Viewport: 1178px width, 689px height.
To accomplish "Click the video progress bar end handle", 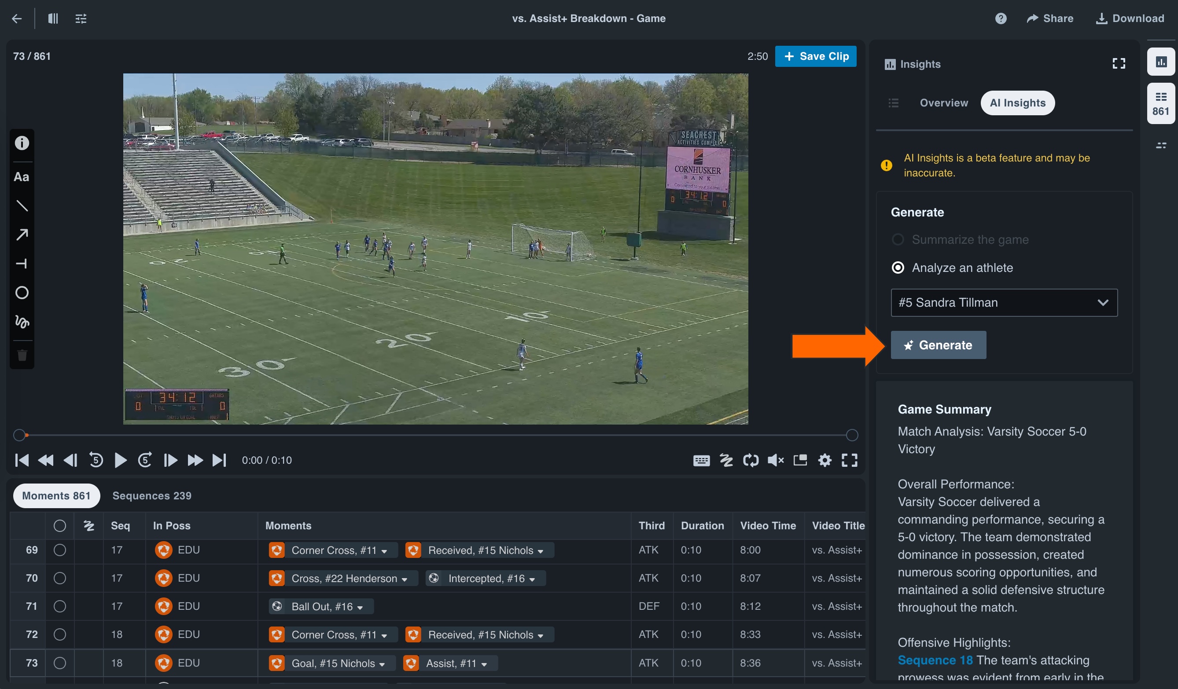I will 852,435.
